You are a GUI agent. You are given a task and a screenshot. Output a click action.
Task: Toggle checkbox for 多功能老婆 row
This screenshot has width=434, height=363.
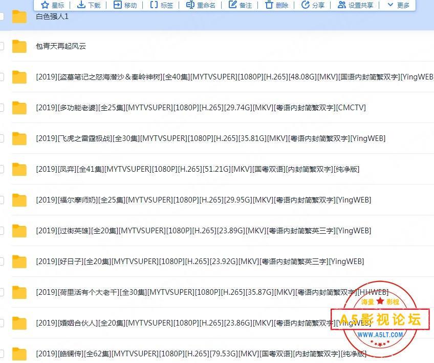coord(2,108)
